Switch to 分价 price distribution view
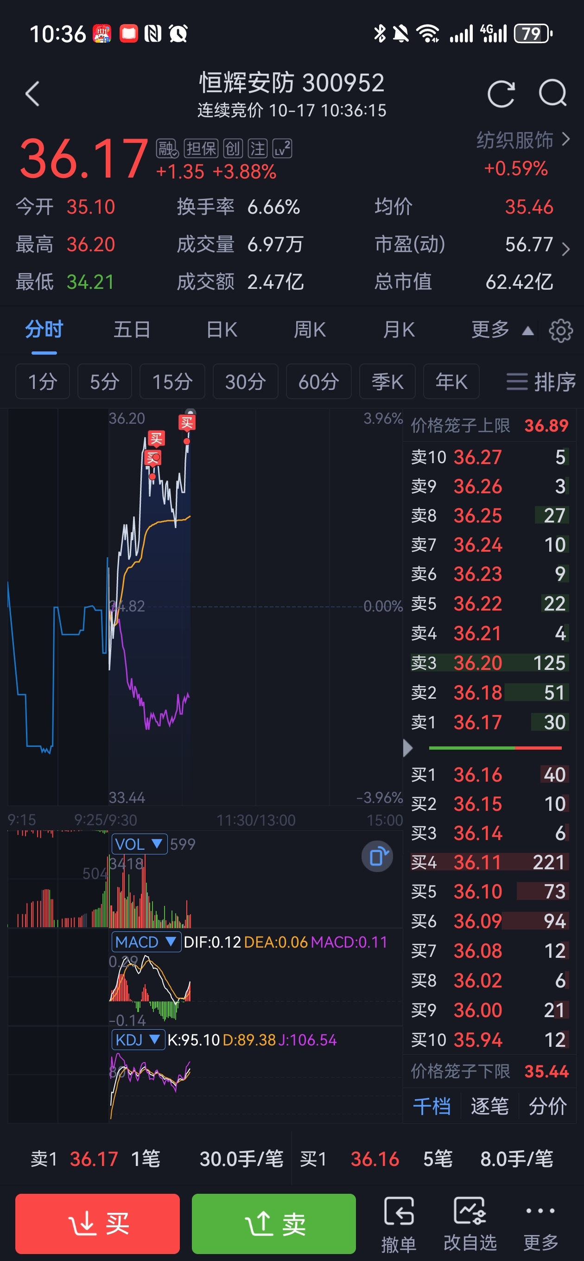The width and height of the screenshot is (584, 1261). [547, 1107]
